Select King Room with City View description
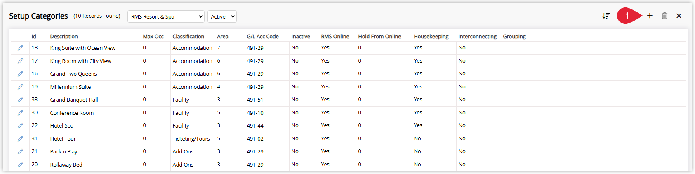The width and height of the screenshot is (695, 174). [81, 61]
